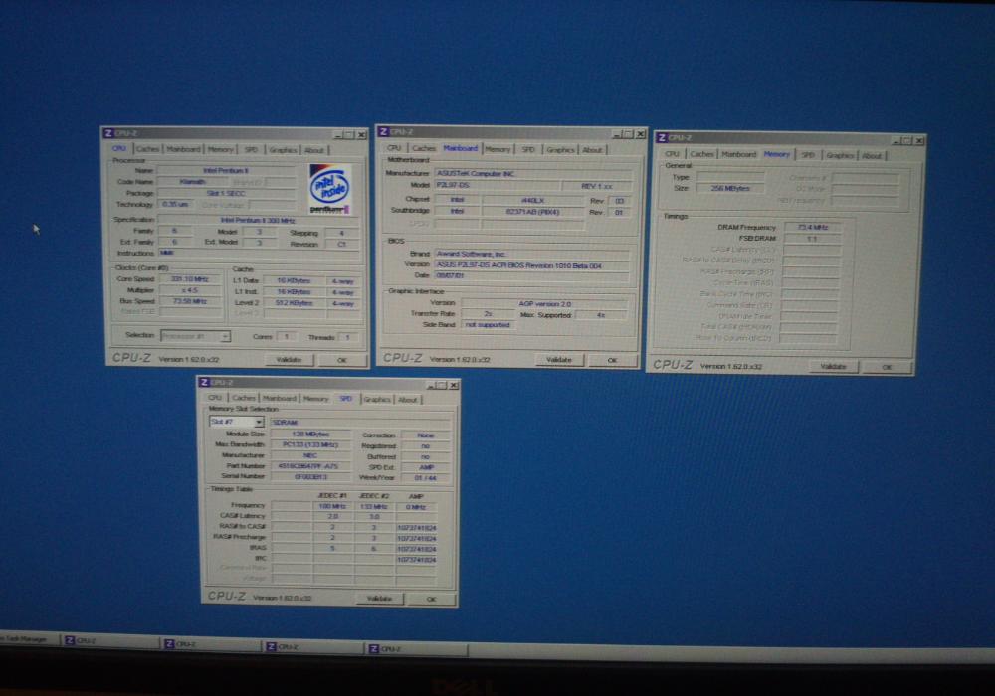The height and width of the screenshot is (696, 995).
Task: Click the "SDRAM" memory type field
Action: [360, 422]
